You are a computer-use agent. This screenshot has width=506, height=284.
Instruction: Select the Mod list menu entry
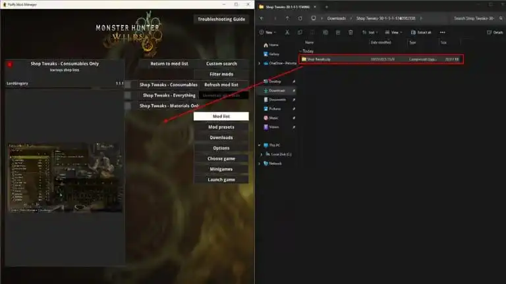221,116
